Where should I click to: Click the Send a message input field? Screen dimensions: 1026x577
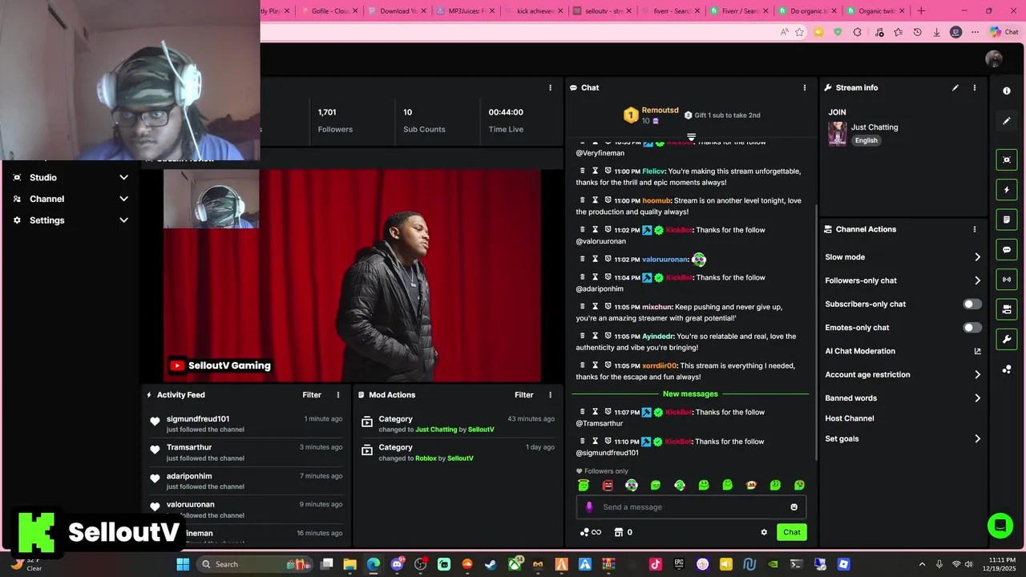coord(691,506)
